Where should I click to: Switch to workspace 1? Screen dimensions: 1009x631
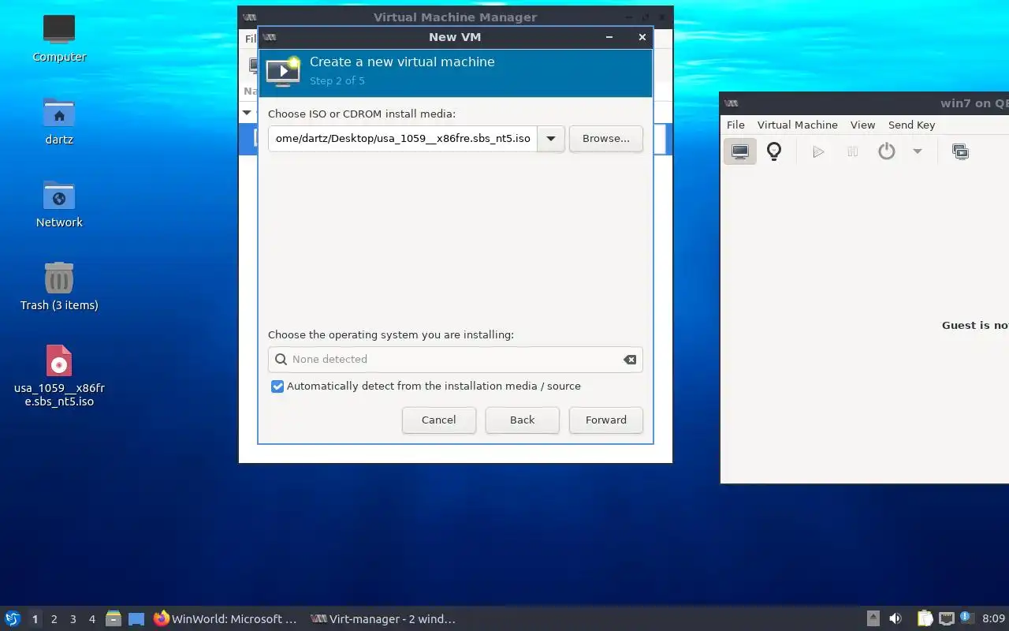coord(35,619)
